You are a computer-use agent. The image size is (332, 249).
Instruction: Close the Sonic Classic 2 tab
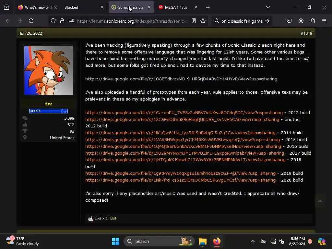point(149,7)
